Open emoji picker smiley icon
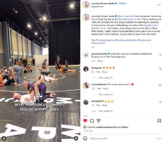Viewport: 162px width, 142px height. pyautogui.click(x=85, y=138)
